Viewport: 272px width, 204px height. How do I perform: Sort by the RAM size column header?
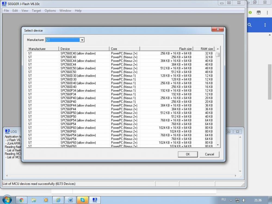click(204, 49)
